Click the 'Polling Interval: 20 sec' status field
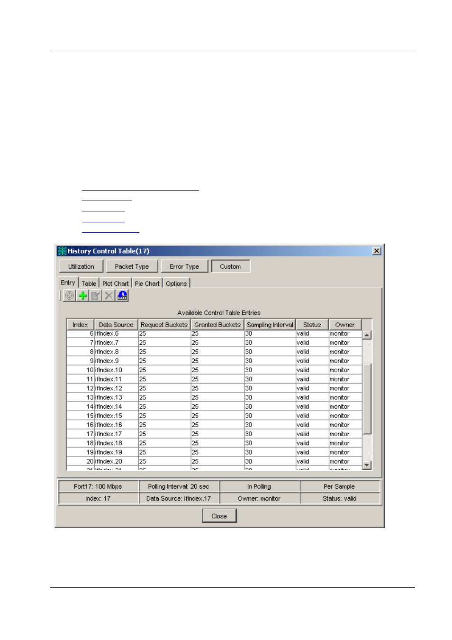The width and height of the screenshot is (452, 640). (x=179, y=486)
